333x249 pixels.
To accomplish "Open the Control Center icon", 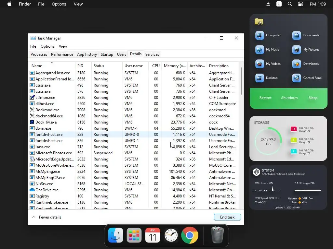I will 300,4.
